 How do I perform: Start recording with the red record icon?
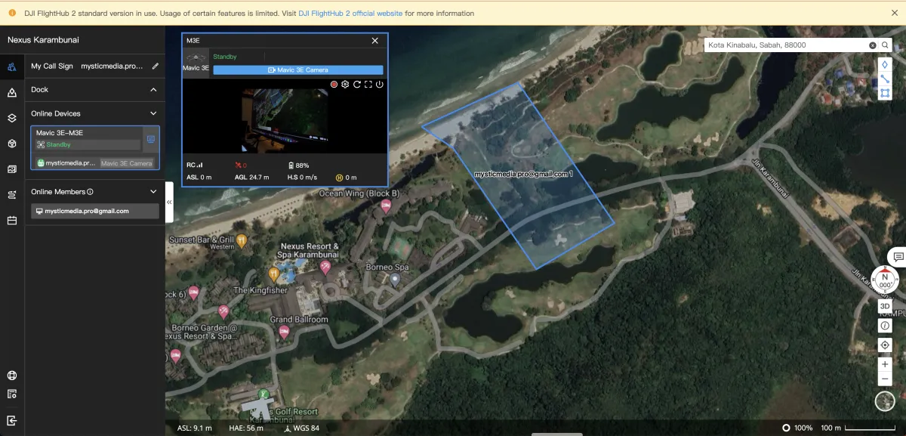coord(334,85)
